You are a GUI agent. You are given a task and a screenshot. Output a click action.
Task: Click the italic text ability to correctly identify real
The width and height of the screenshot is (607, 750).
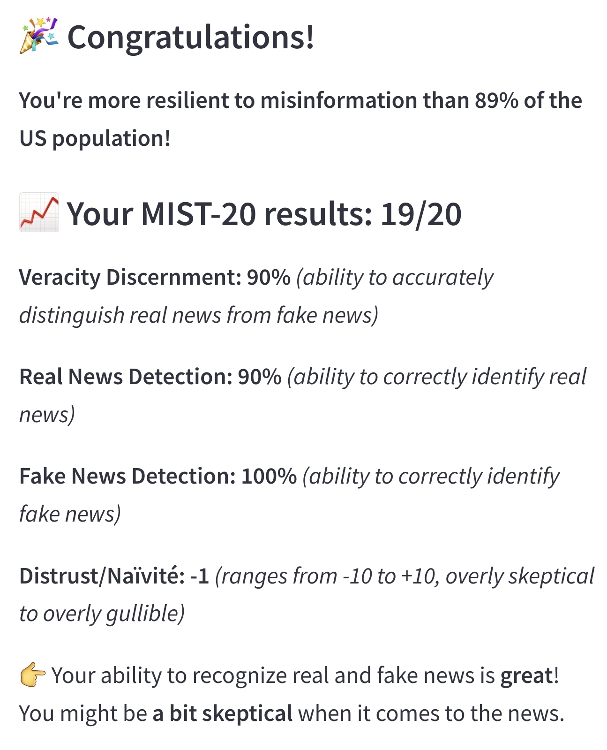click(x=436, y=377)
